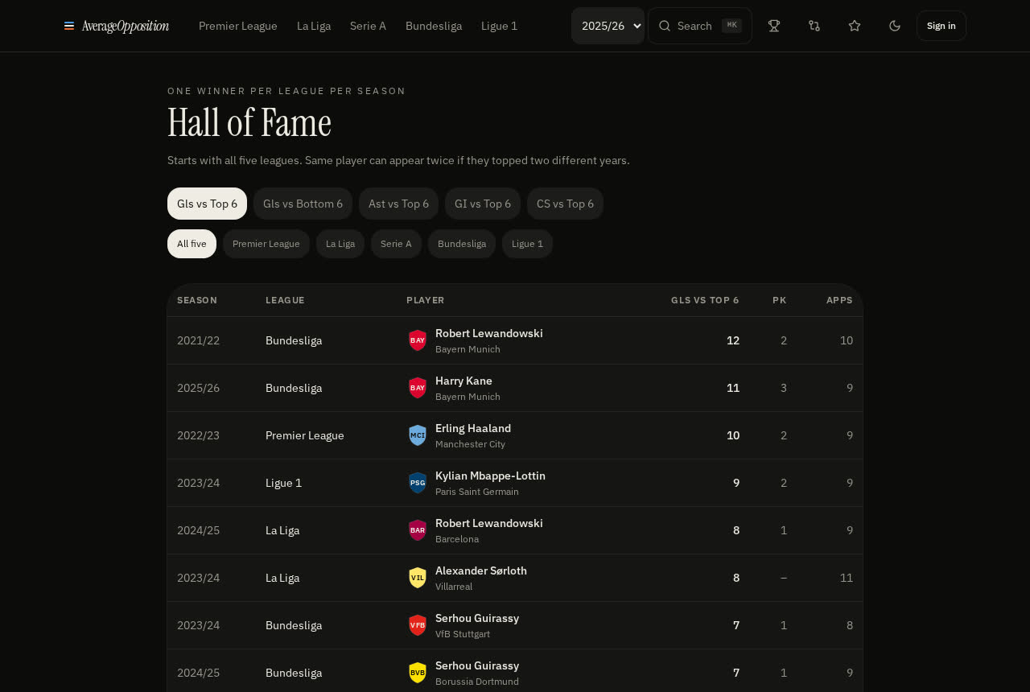Toggle dark mode moon icon
The image size is (1030, 692).
pos(895,26)
